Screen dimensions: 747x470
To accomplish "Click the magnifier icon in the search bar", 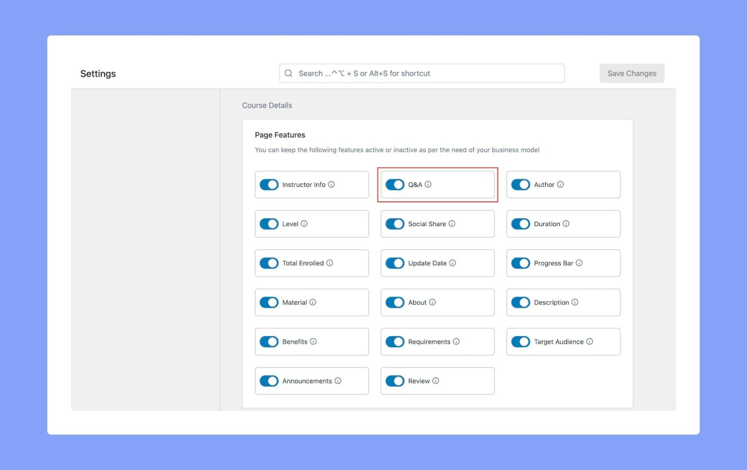I will [x=288, y=73].
